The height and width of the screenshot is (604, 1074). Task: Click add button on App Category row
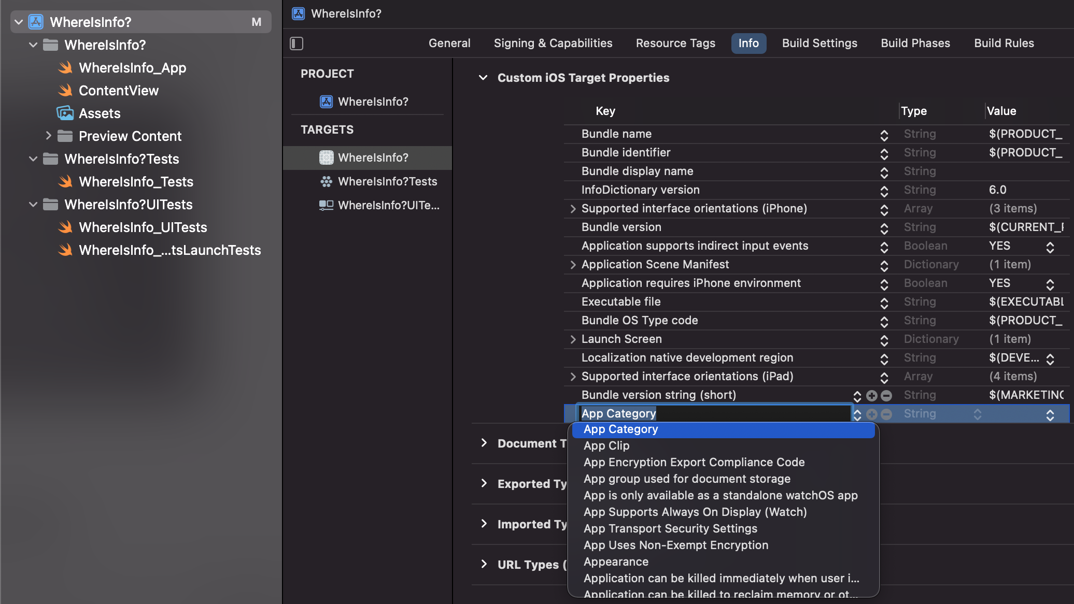click(x=872, y=414)
